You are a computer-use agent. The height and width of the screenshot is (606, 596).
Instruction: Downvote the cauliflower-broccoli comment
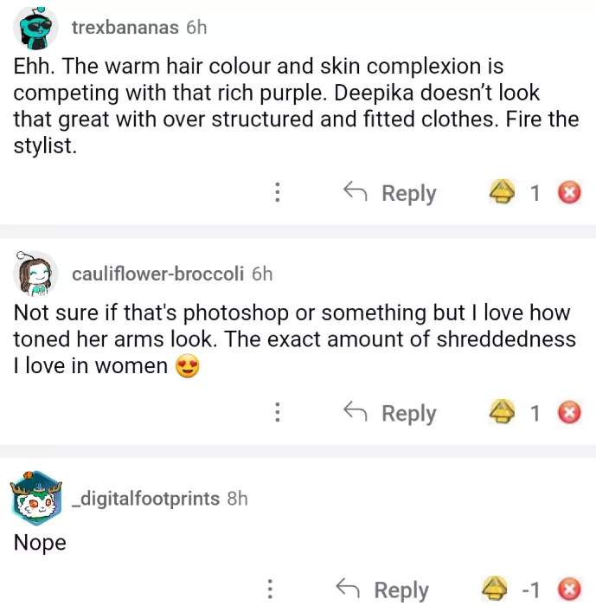pos(568,413)
